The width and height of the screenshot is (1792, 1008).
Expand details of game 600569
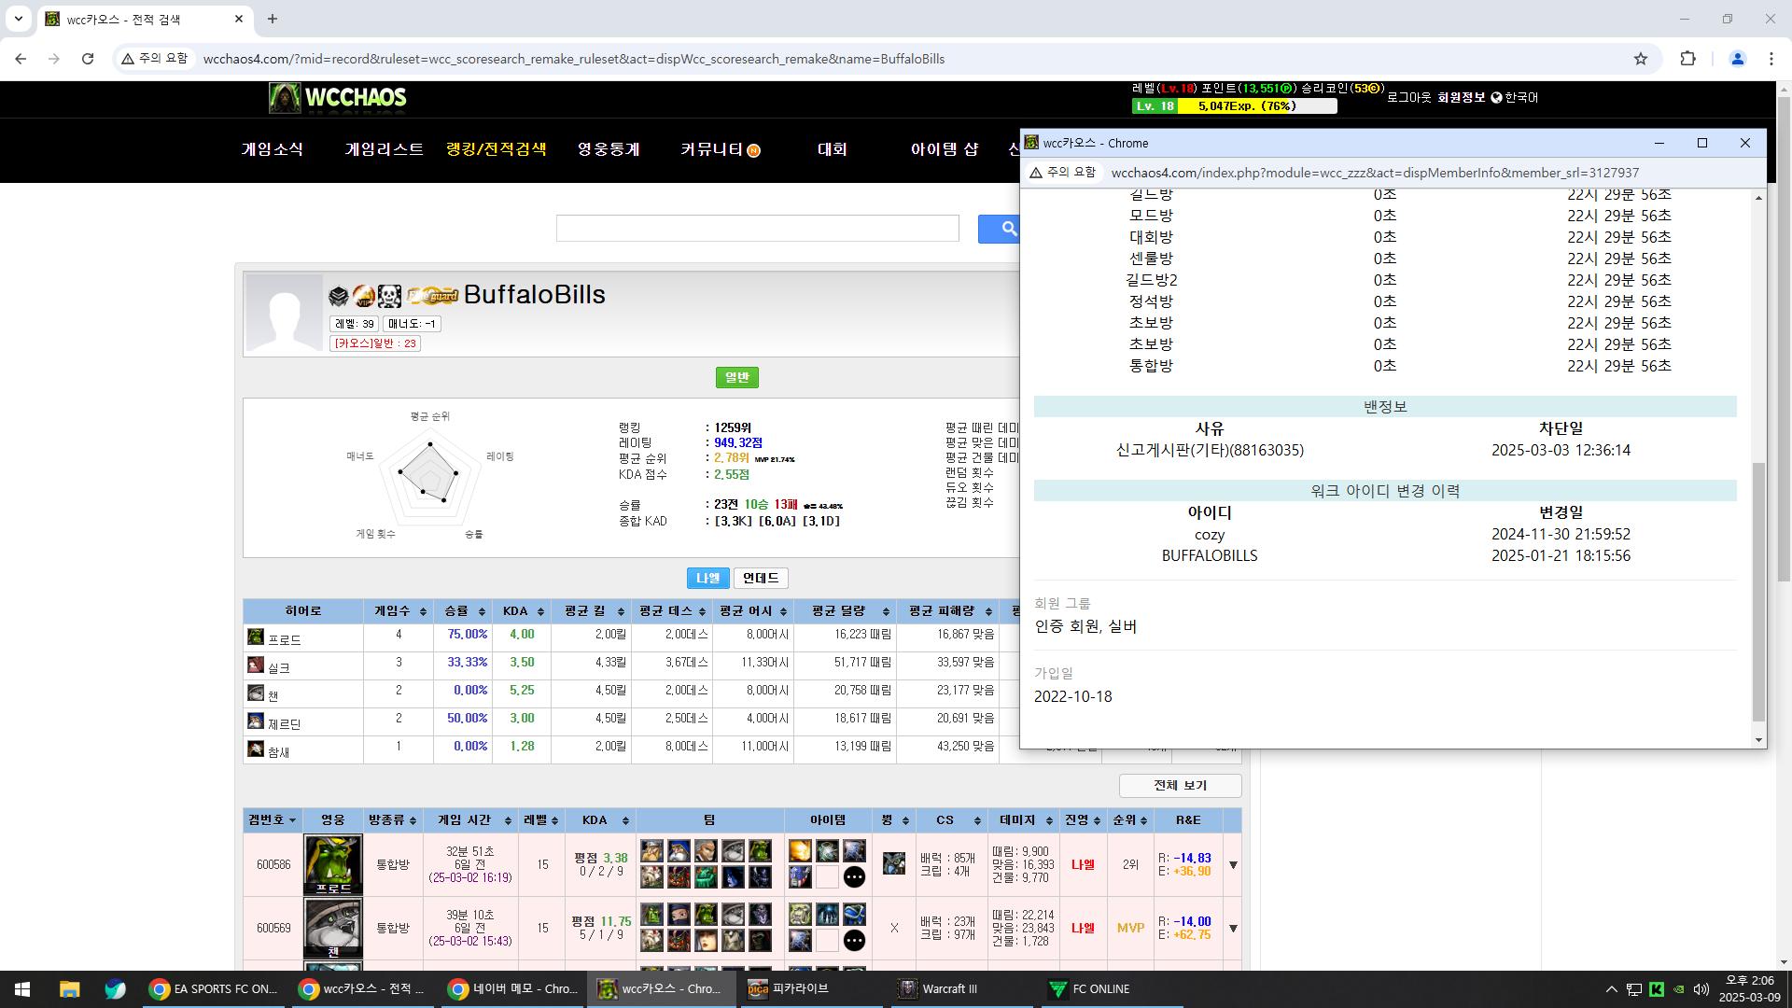(x=1233, y=929)
